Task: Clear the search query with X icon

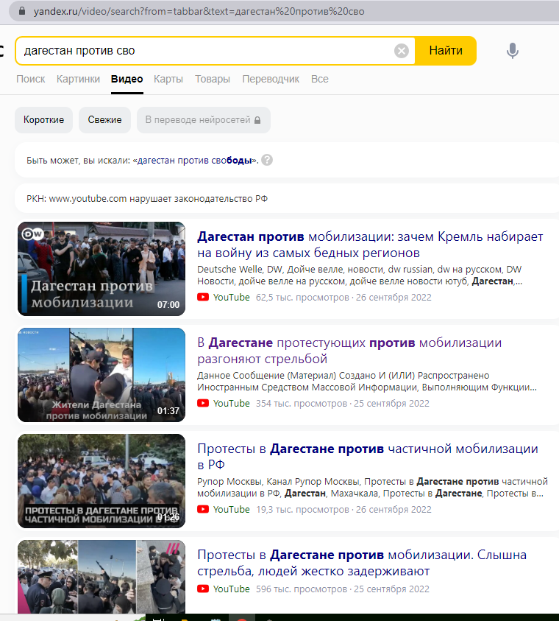Action: (402, 51)
